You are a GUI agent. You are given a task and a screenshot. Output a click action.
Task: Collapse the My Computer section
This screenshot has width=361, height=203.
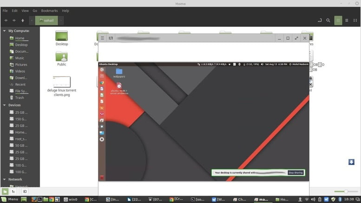point(4,31)
